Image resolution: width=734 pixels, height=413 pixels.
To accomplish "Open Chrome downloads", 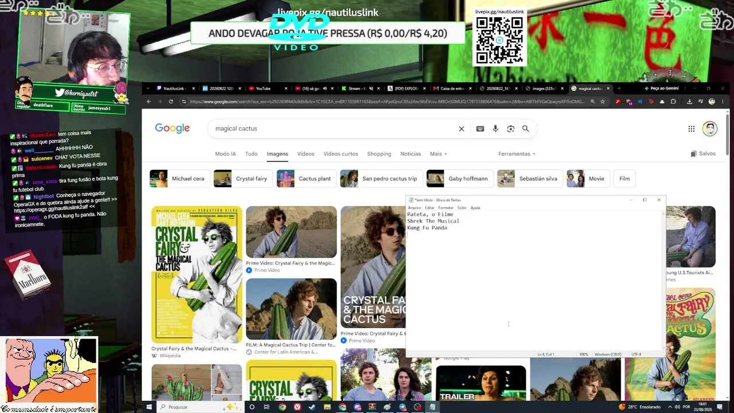I will tap(689, 102).
